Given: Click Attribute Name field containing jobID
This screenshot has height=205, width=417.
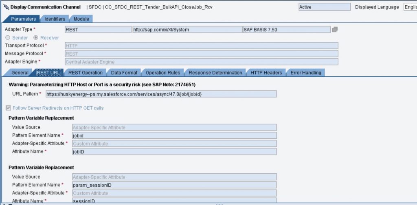Looking at the screenshot, I should pos(174,151).
